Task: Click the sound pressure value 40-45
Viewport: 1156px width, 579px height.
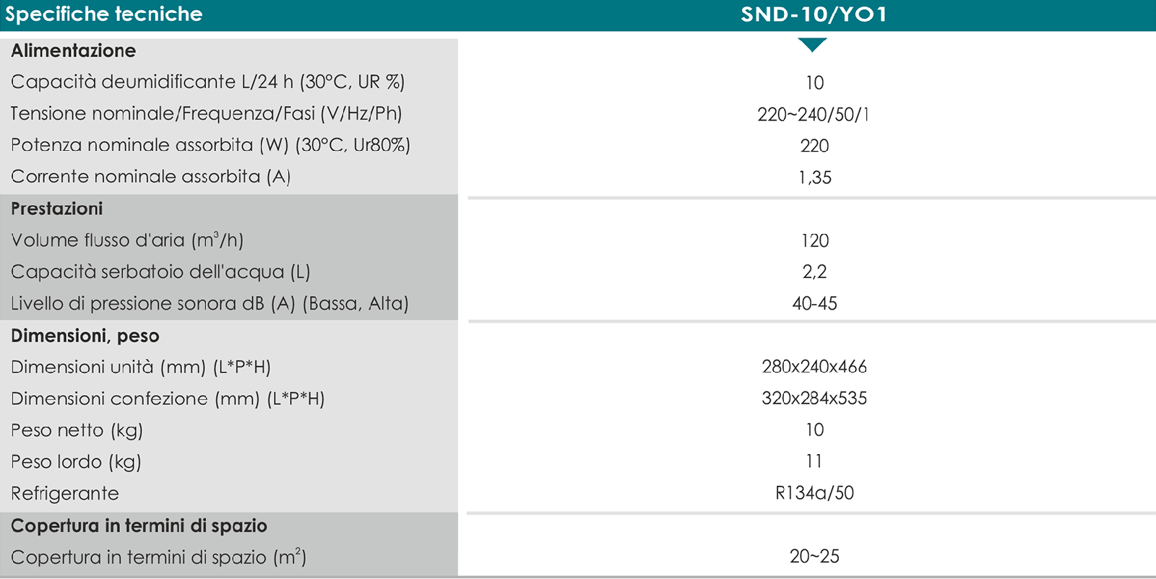Action: (814, 303)
